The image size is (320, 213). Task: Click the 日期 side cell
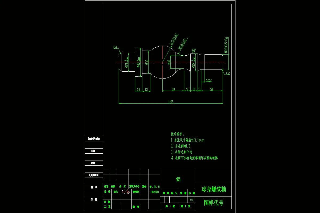[x=94, y=199]
